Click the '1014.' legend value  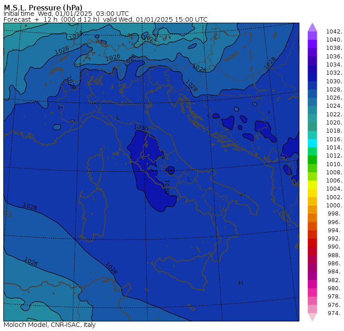tap(334, 147)
